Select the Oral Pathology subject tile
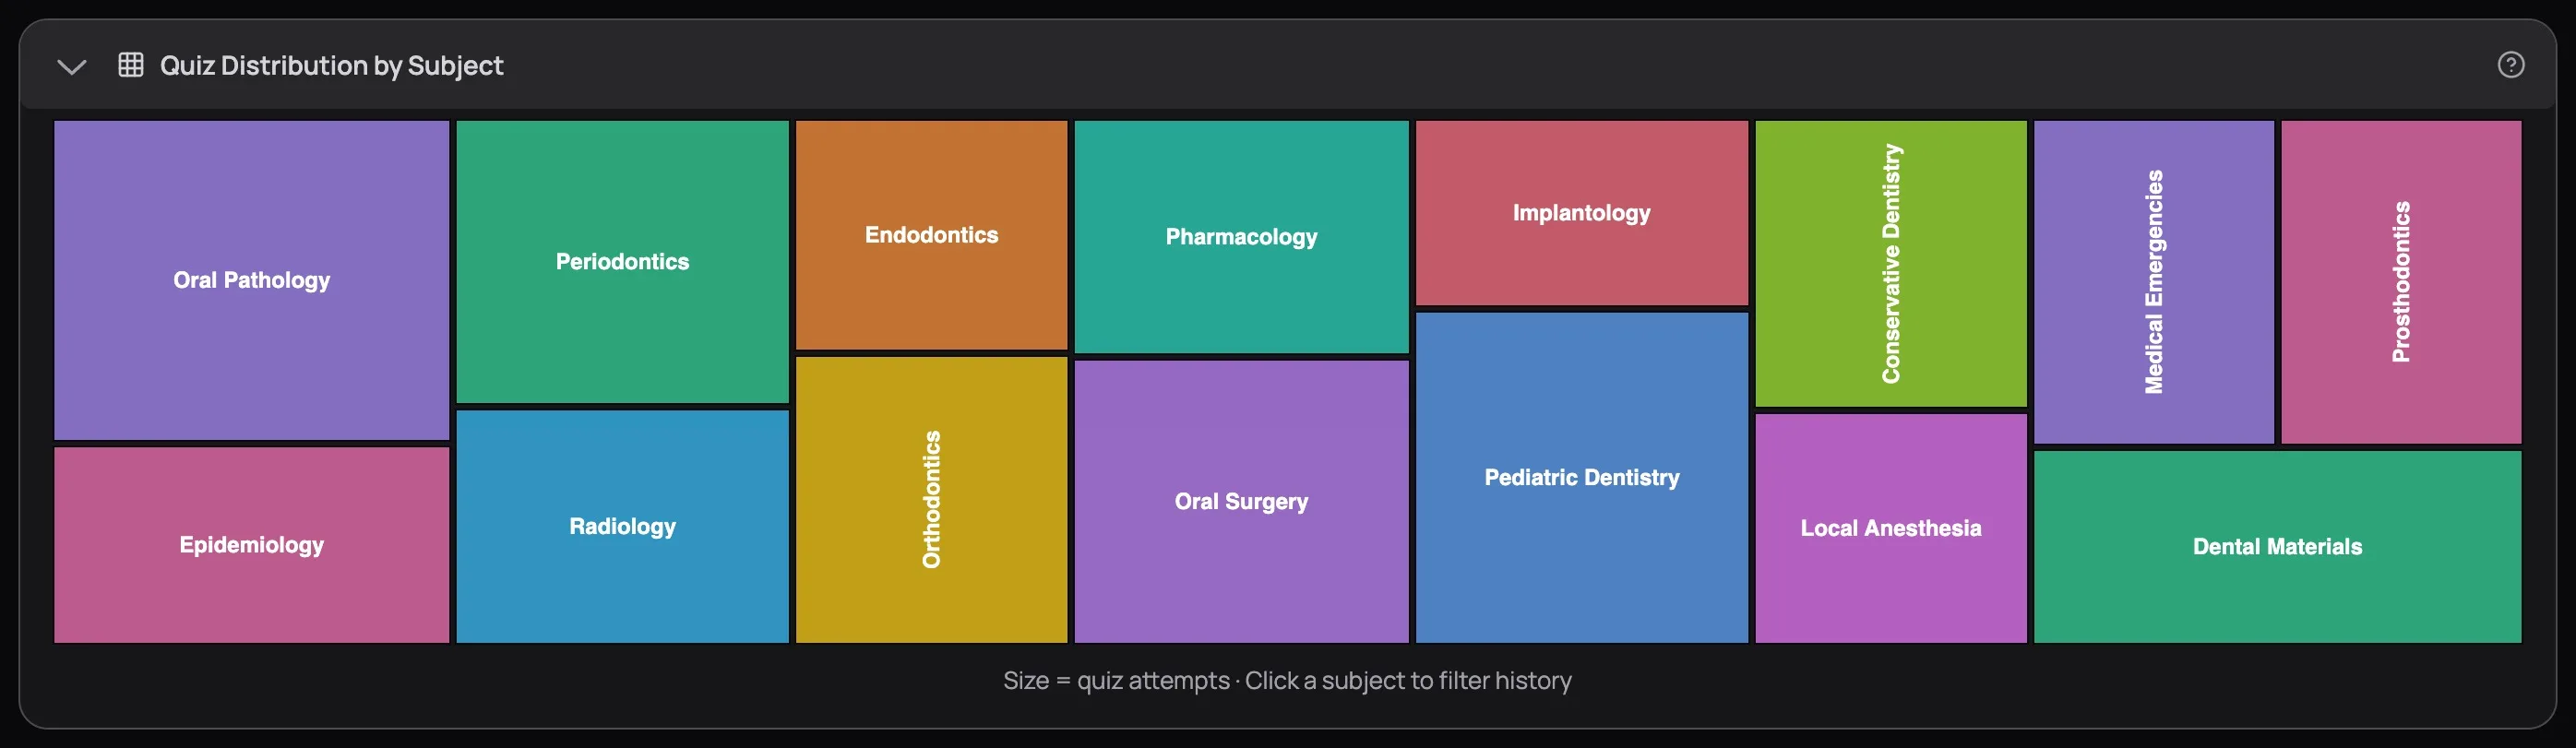Viewport: 2576px width, 748px height. (x=251, y=280)
